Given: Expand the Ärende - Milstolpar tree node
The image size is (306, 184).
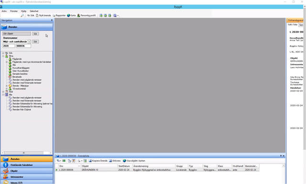Looking at the screenshot, I should (x=7, y=86).
